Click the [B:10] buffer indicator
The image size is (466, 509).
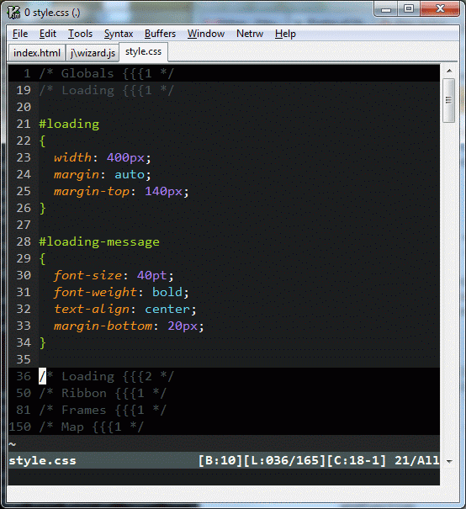(220, 461)
